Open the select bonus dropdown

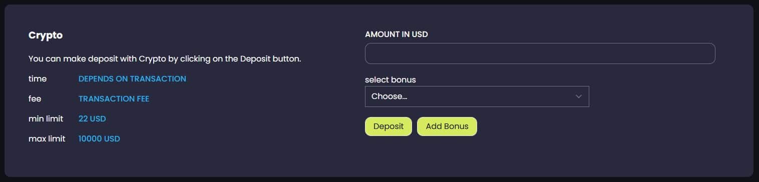coord(477,96)
